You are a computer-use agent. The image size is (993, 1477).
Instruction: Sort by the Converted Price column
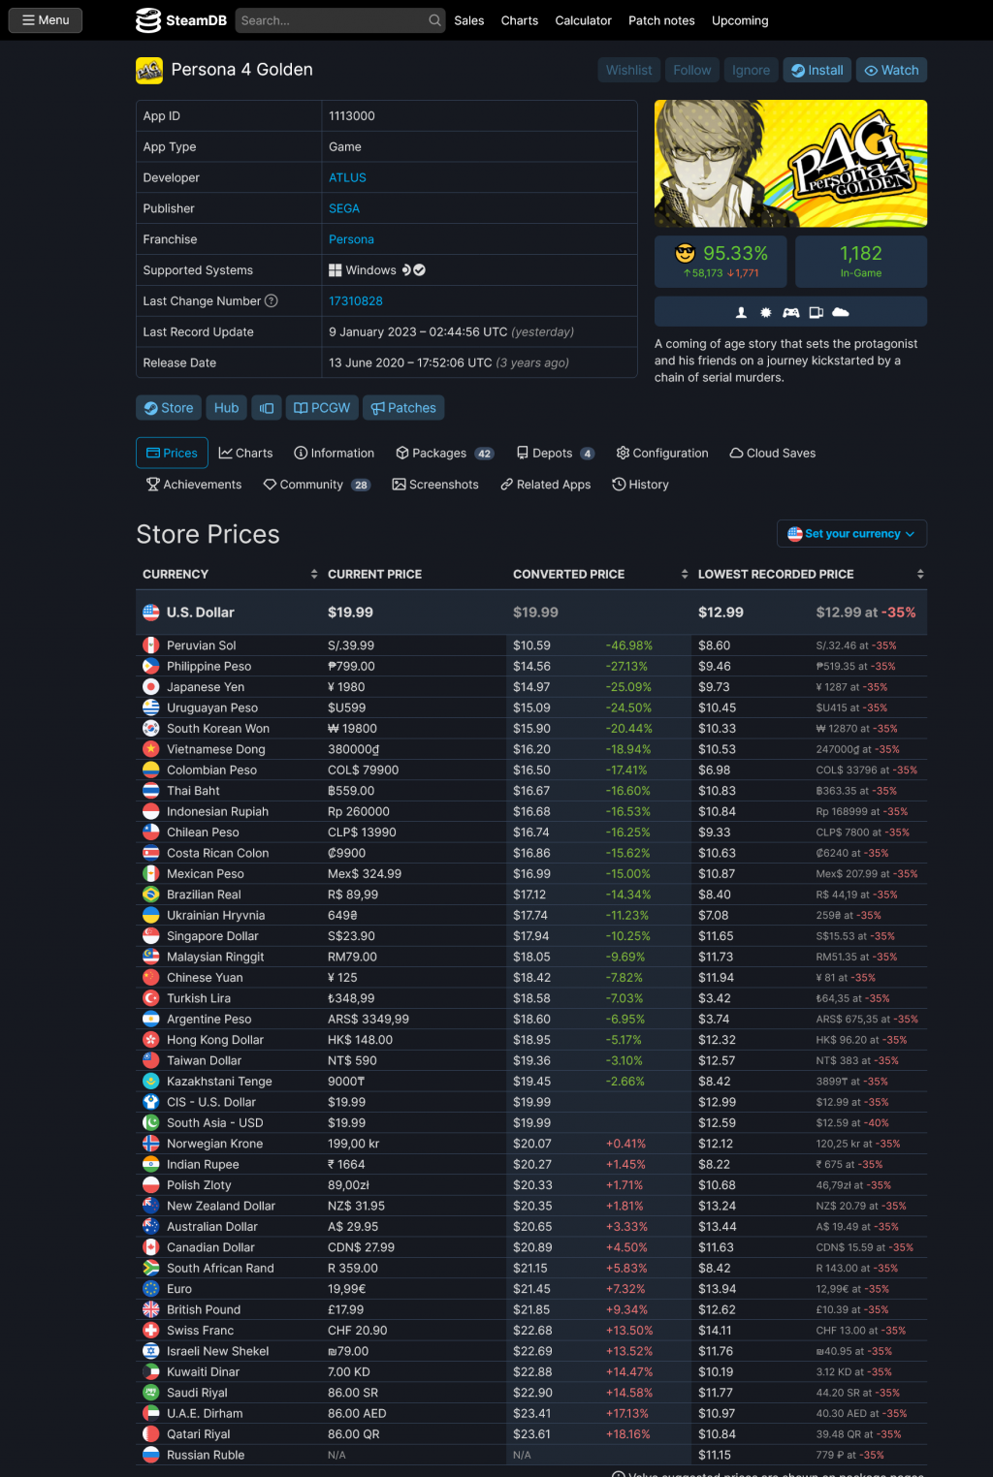[x=599, y=574]
